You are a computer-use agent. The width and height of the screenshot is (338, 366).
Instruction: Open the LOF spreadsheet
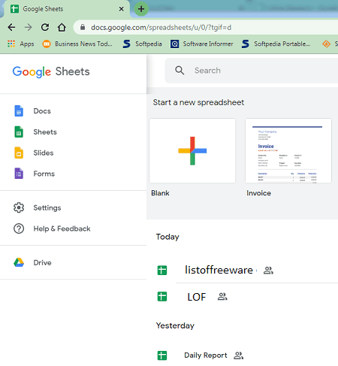(197, 297)
